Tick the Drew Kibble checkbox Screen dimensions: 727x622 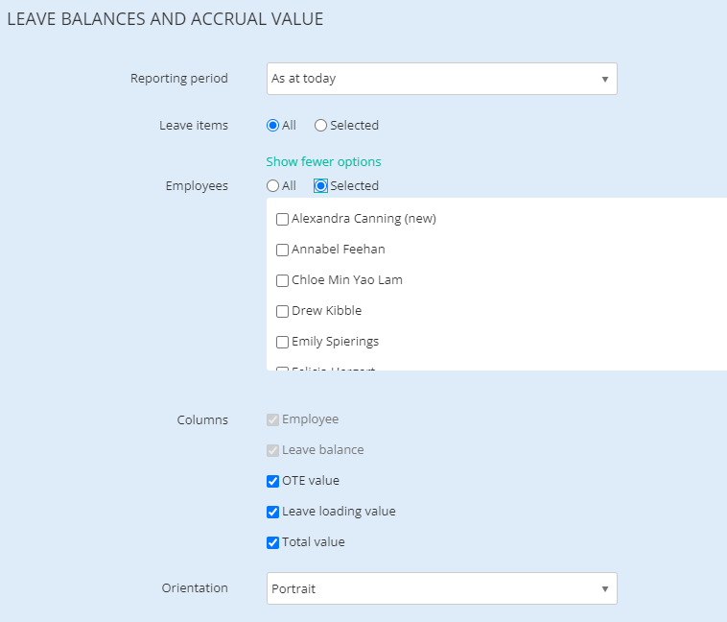(x=282, y=311)
